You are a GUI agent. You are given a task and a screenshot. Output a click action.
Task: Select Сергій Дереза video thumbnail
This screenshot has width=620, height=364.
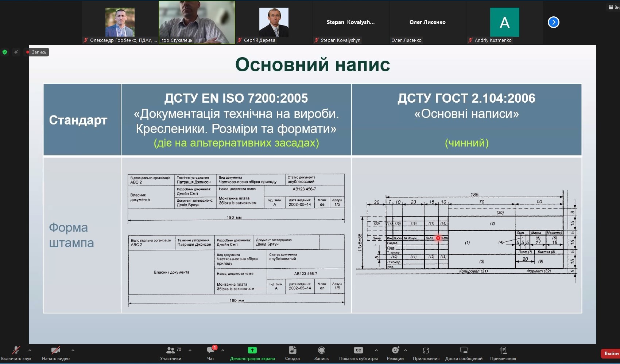point(274,23)
